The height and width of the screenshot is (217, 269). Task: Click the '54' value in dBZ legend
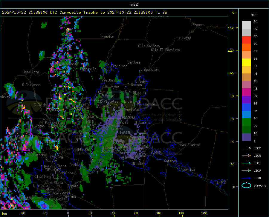pos(255,59)
